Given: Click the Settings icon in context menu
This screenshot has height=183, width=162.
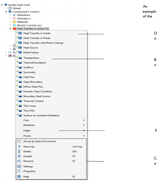Looking at the screenshot, I should tap(19, 166).
